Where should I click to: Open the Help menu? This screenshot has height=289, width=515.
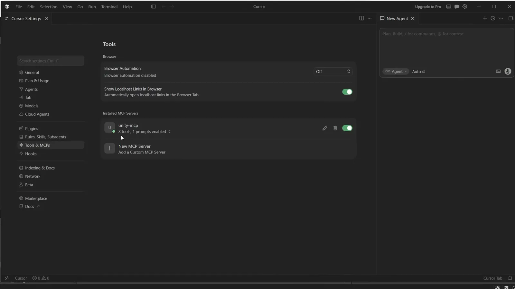pos(127,7)
